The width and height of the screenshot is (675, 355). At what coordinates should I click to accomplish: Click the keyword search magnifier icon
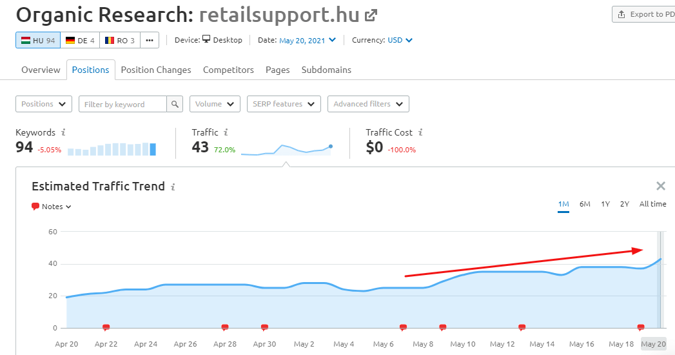coord(175,104)
